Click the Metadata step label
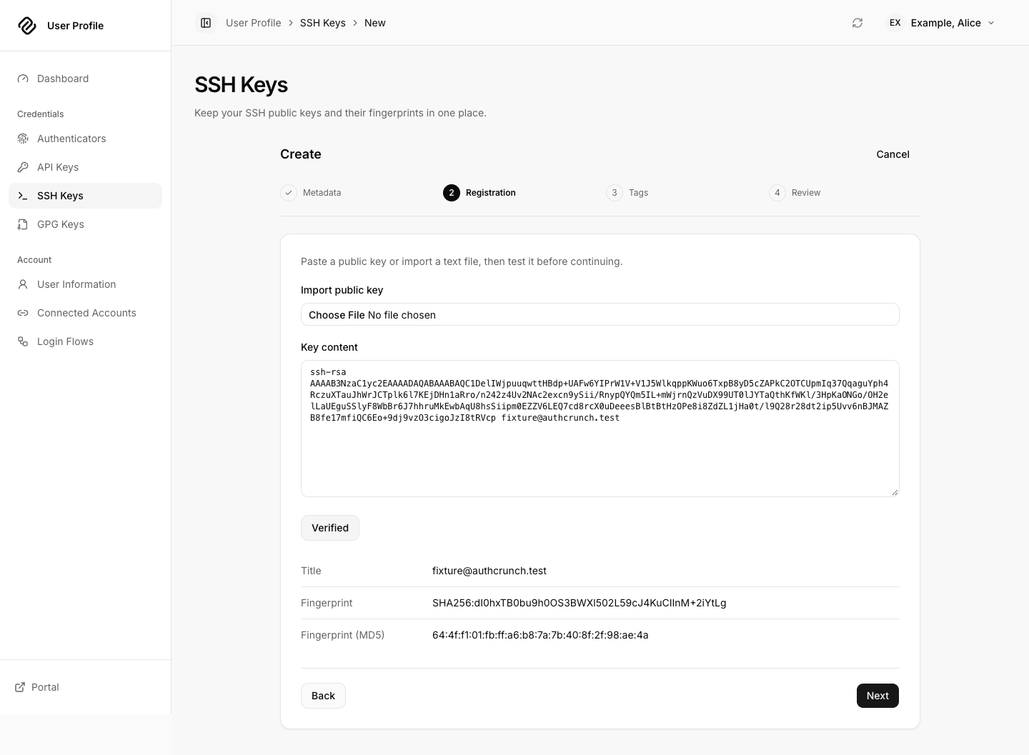Viewport: 1029px width, 755px height. (322, 193)
